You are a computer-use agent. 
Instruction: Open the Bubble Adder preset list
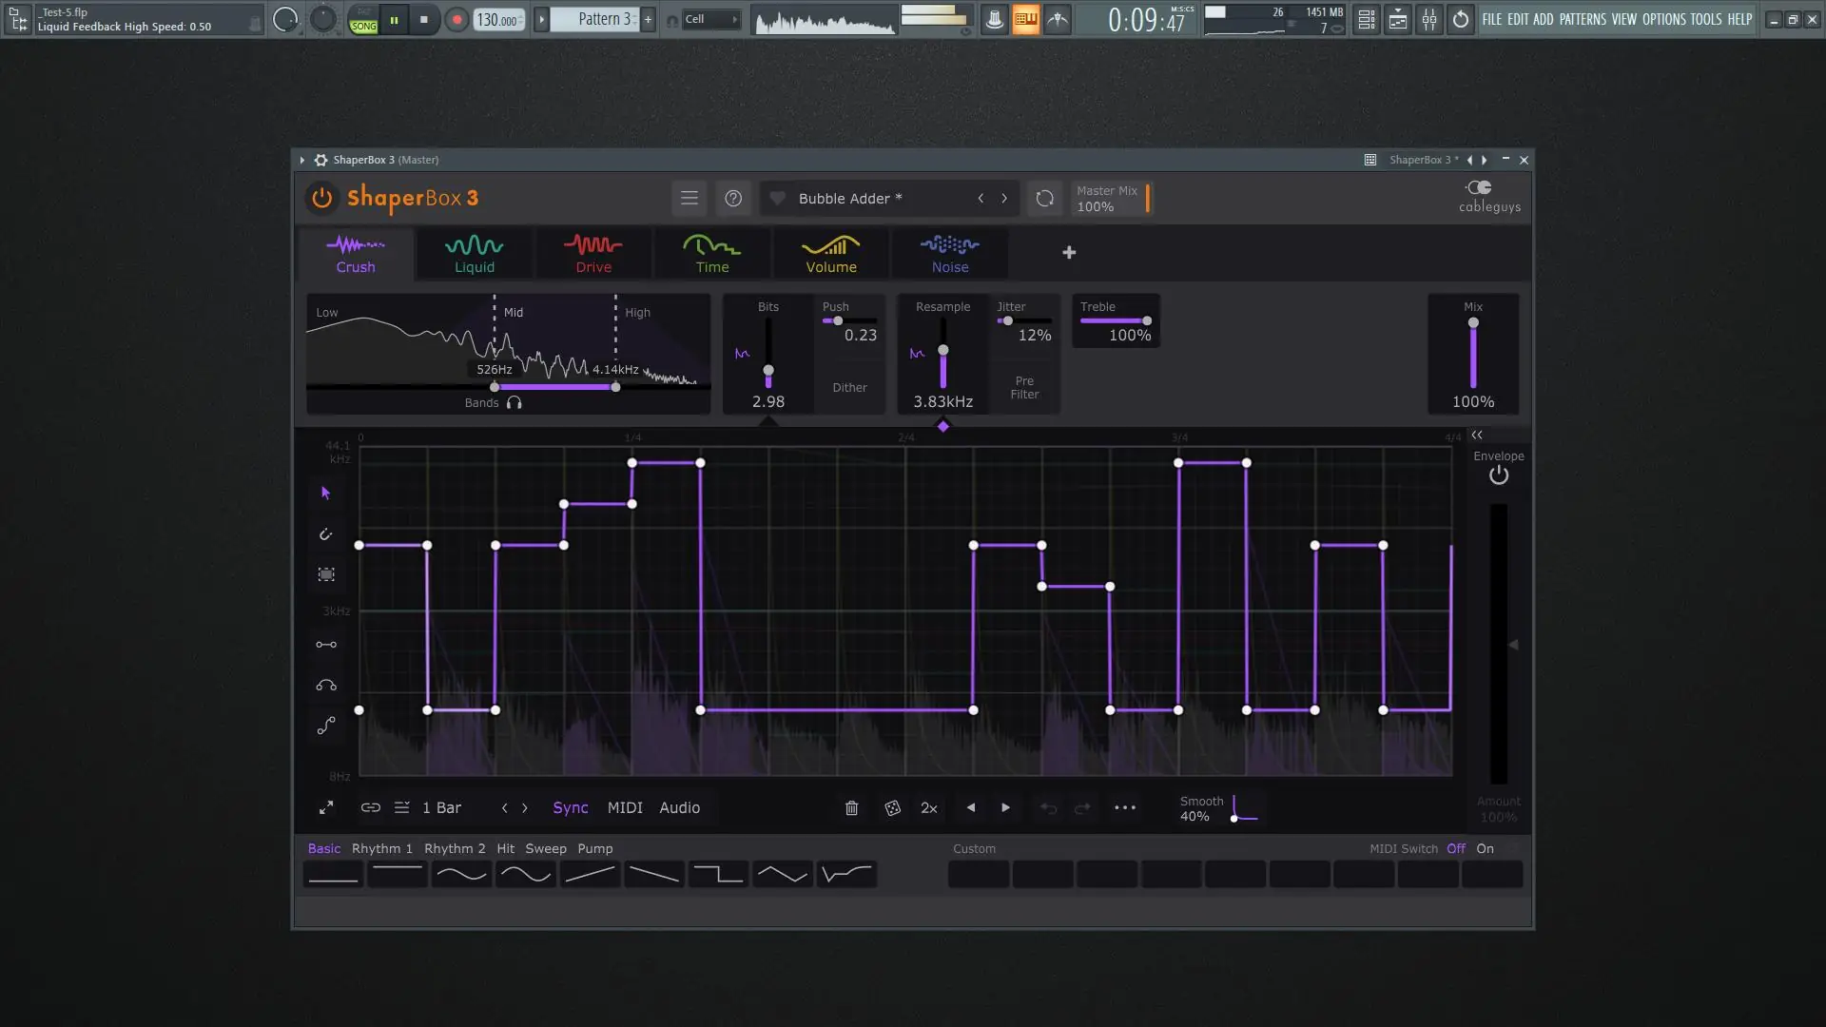[849, 198]
